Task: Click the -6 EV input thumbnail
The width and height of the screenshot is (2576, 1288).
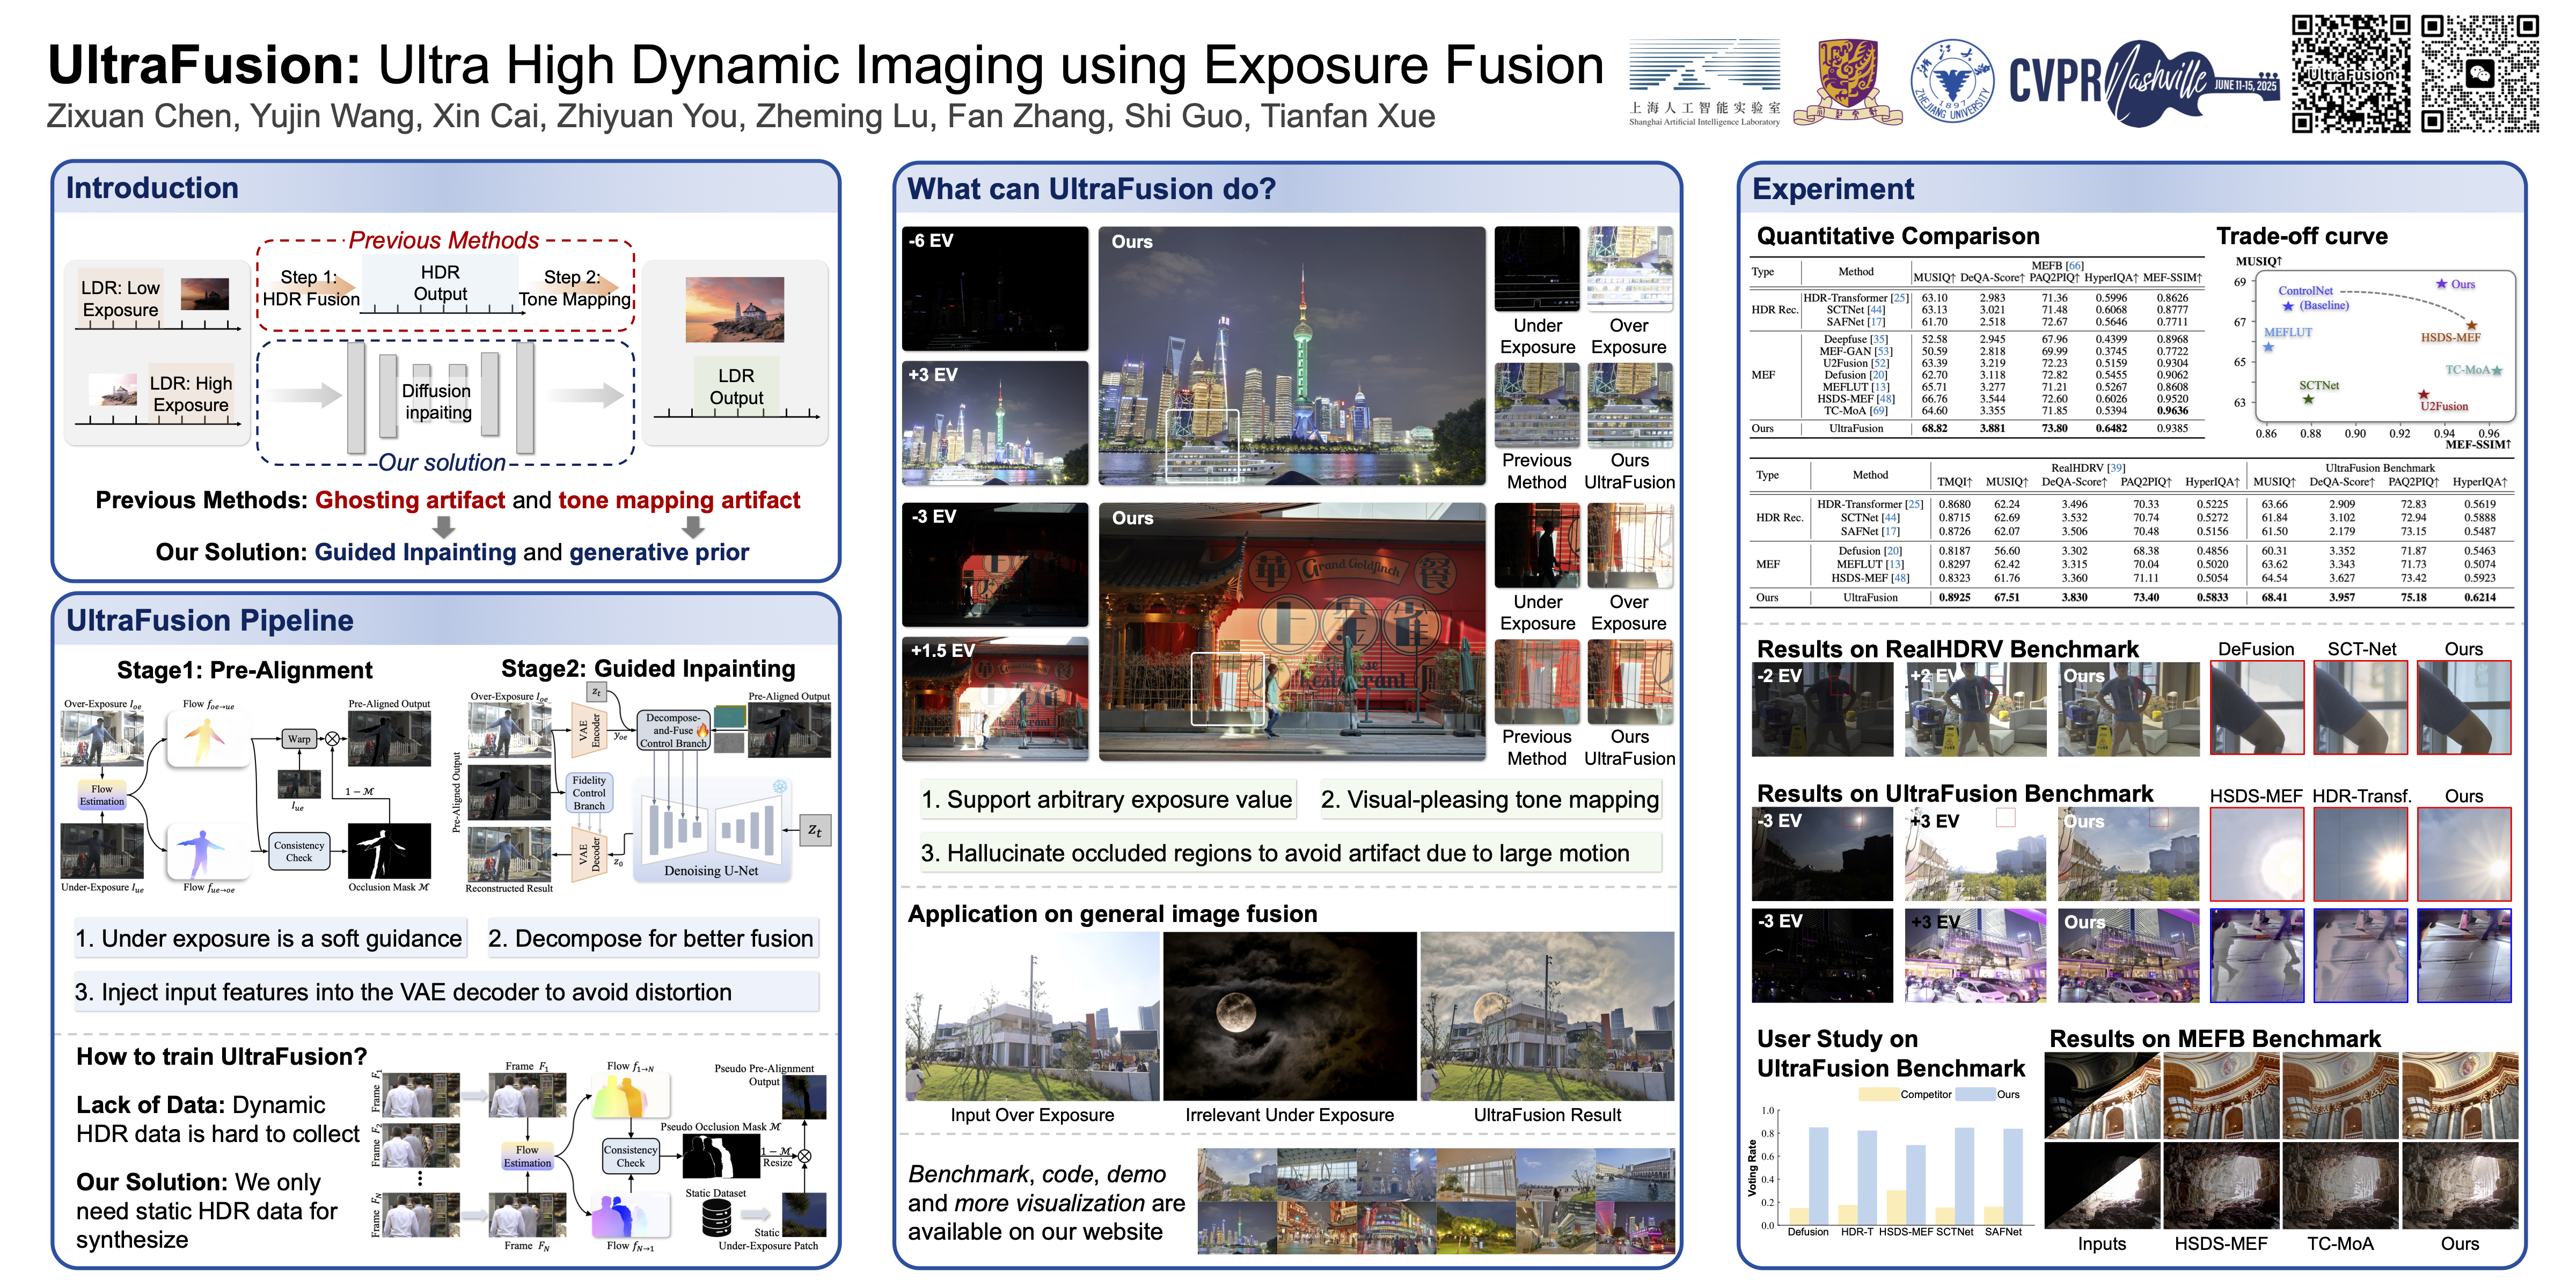Action: [994, 288]
